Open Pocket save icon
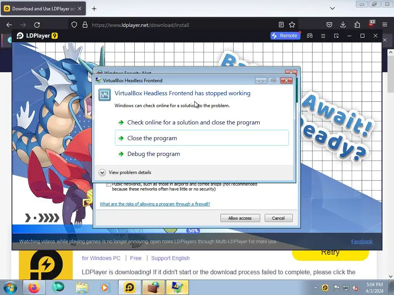Screen dimensions: 394x295 coord(329,25)
